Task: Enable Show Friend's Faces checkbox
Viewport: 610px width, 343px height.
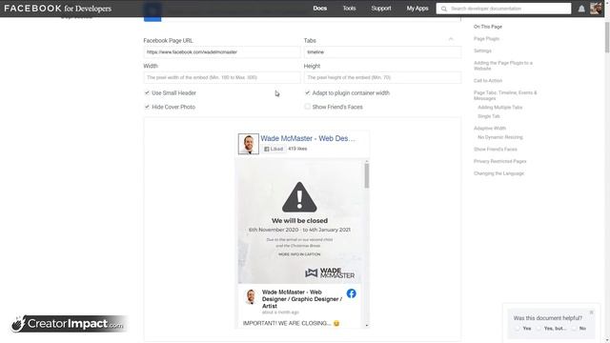Action: point(307,107)
